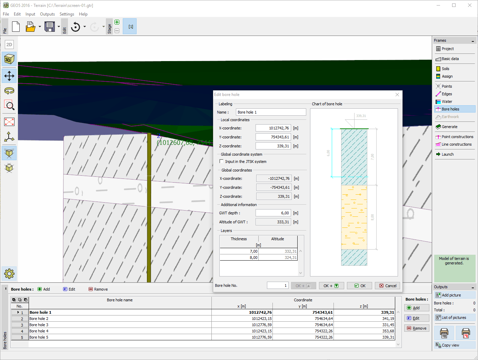
Task: Enable Input in the JTSK system
Action: coord(222,161)
